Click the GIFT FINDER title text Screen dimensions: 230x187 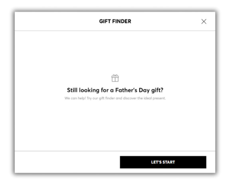coord(115,21)
